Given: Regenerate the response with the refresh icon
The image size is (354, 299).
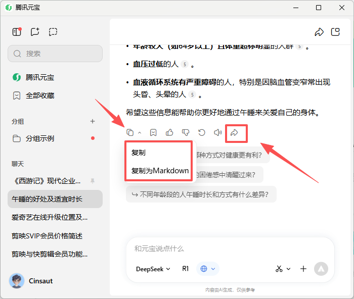Looking at the screenshot, I should coord(202,133).
